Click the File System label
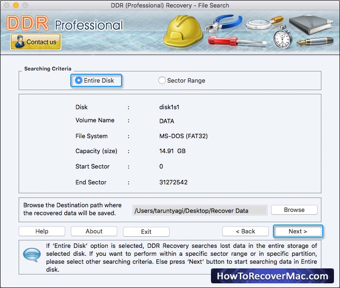 pos(91,136)
